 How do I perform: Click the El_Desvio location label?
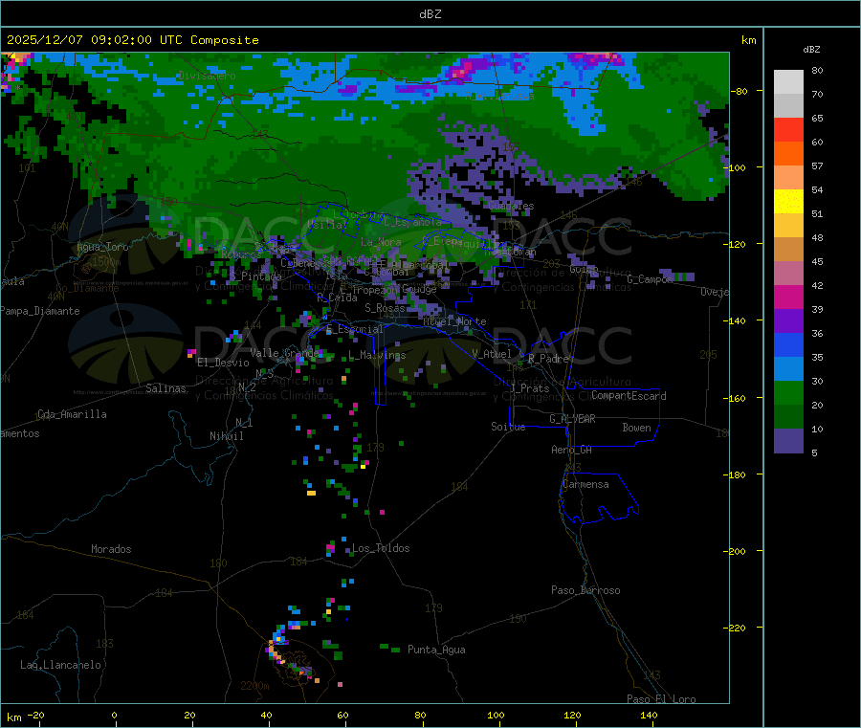coord(223,363)
